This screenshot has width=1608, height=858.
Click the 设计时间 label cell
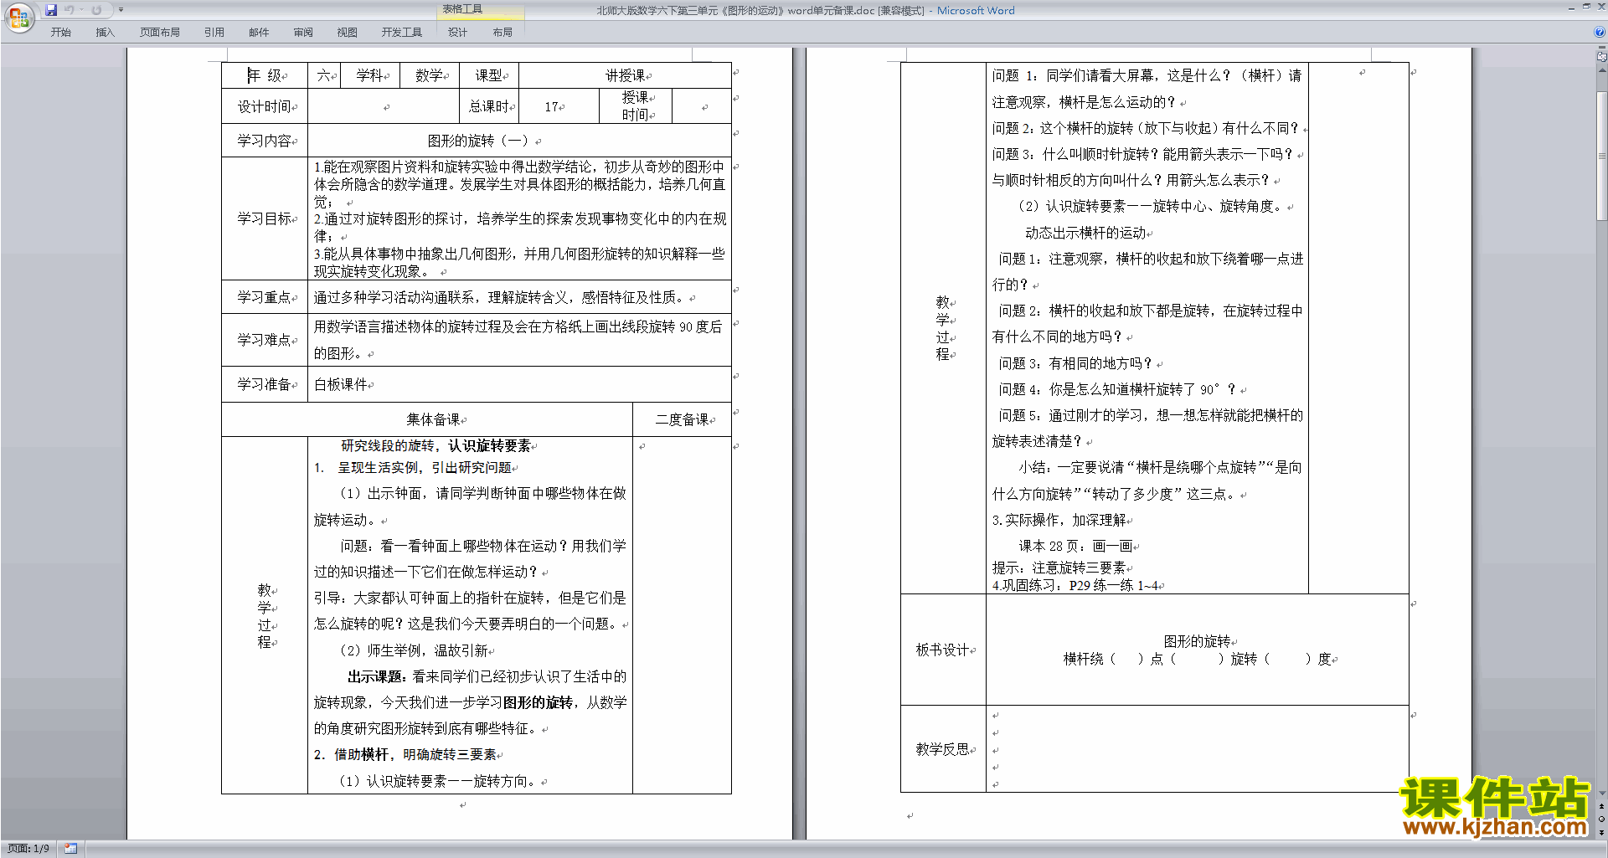(265, 106)
